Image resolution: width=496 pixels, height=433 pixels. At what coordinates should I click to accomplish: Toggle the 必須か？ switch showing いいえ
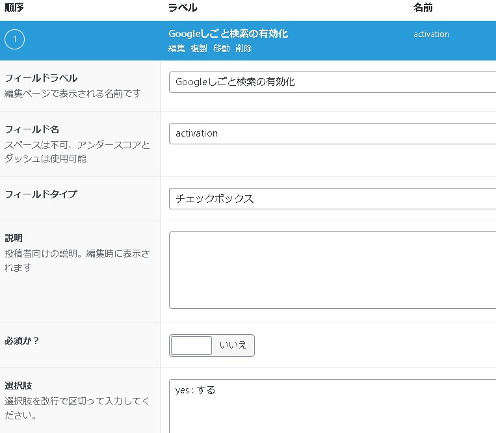(x=212, y=346)
